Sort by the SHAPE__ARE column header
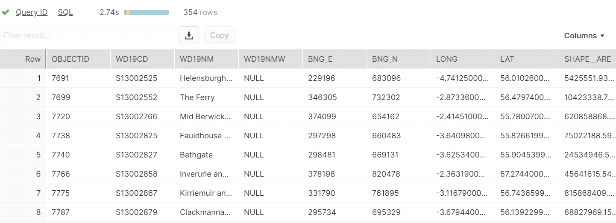Image resolution: width=616 pixels, height=223 pixels. point(587,59)
